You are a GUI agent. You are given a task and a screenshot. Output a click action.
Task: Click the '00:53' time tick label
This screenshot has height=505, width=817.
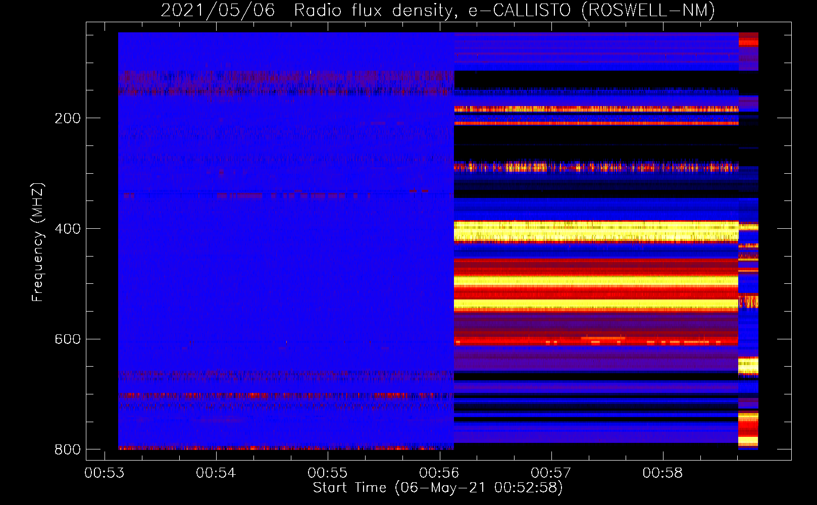pyautogui.click(x=105, y=473)
